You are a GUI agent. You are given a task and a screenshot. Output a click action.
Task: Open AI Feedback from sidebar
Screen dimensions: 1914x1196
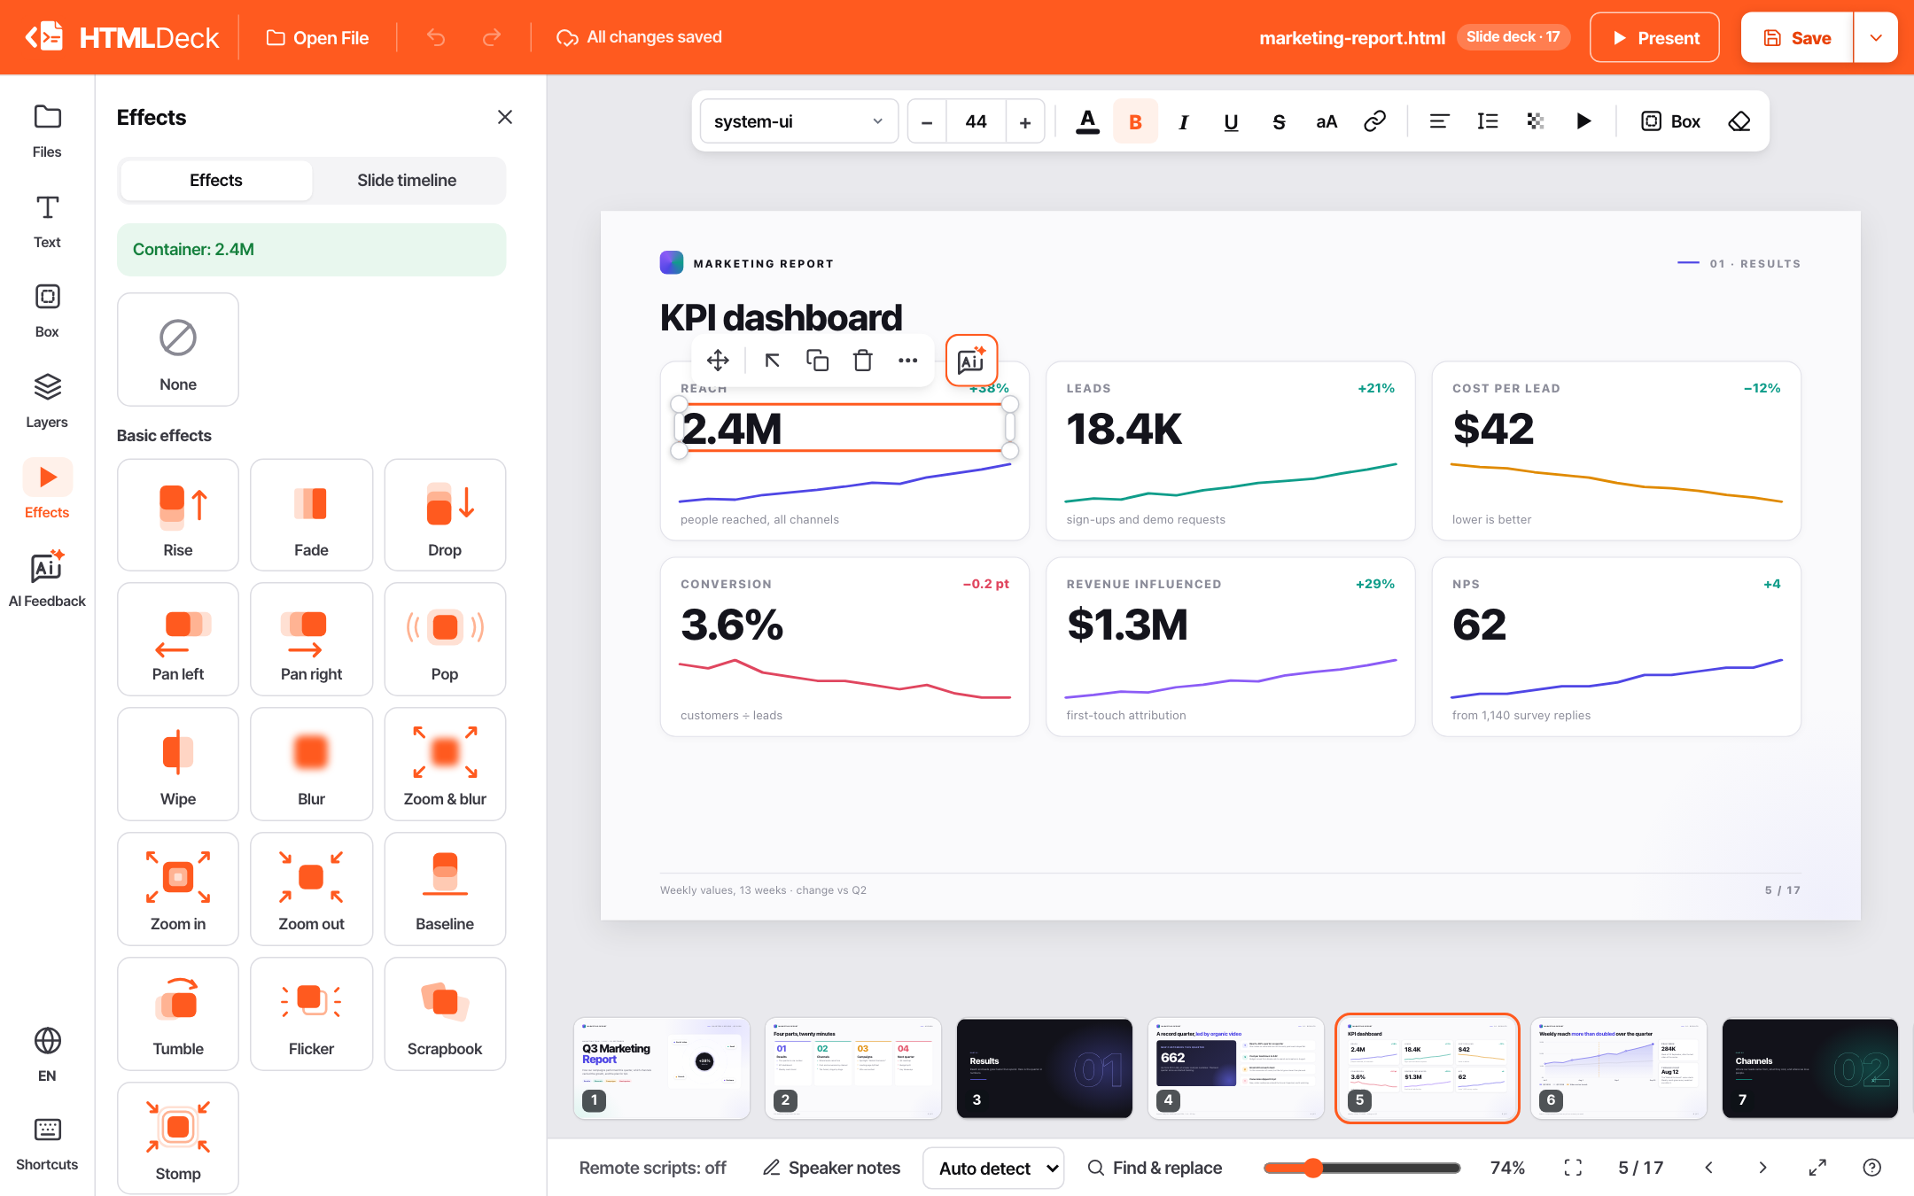point(47,579)
